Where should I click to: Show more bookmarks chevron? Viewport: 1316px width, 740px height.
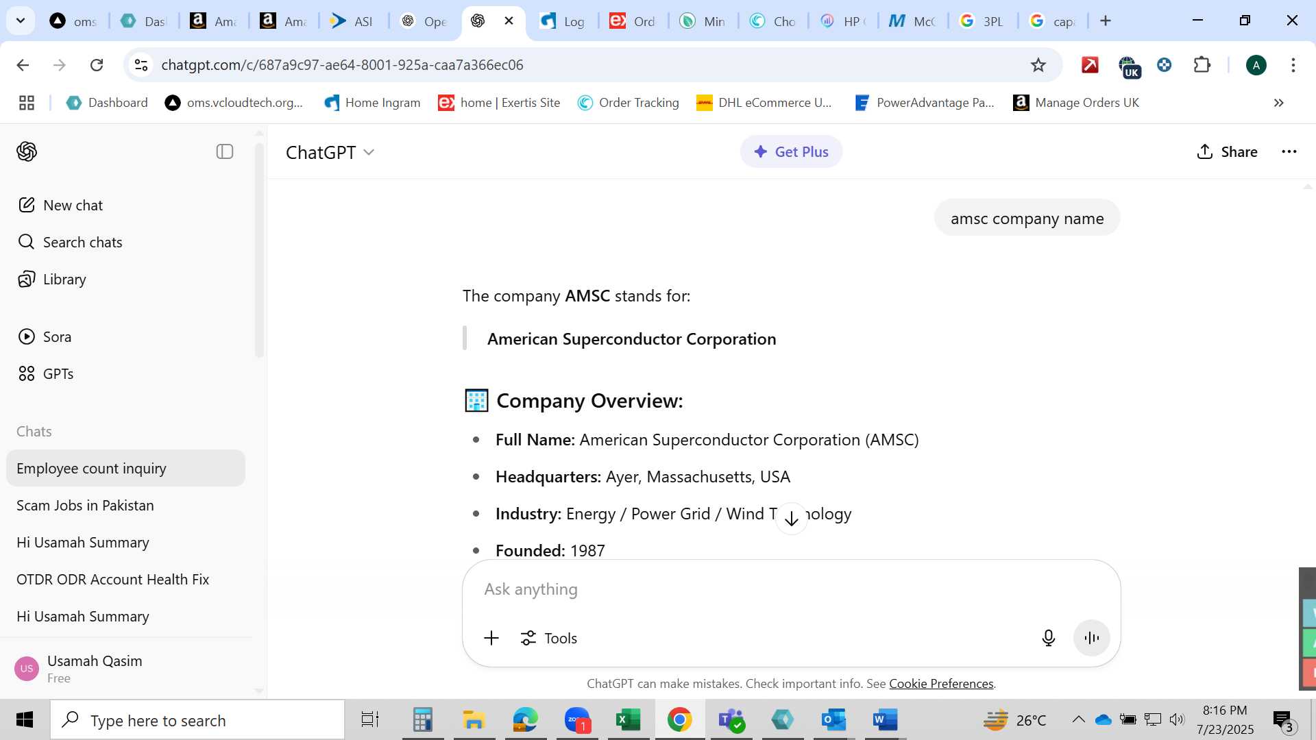[1279, 103]
